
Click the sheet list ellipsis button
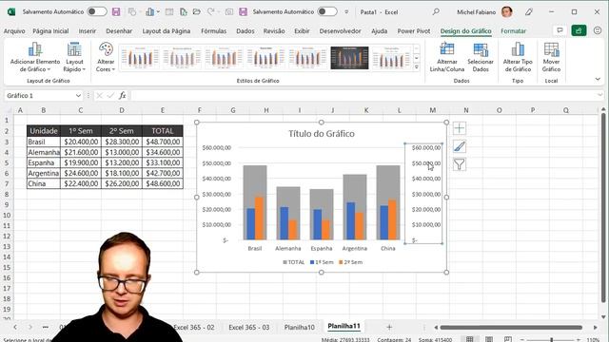coord(46,327)
